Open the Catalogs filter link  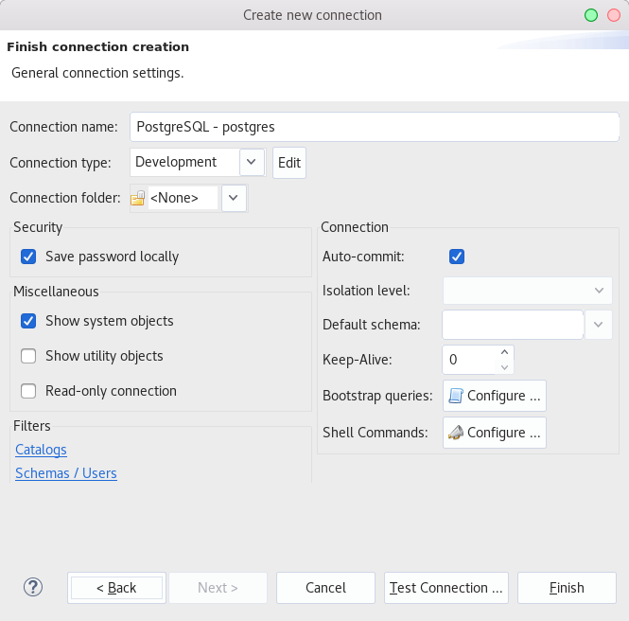41,450
